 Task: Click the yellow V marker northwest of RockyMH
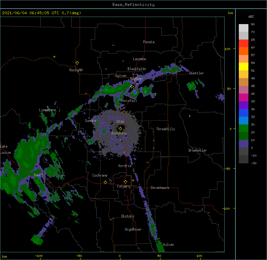tap(54, 57)
